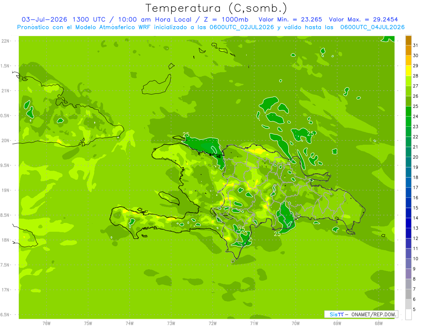Click the 15 legend value

tap(415, 208)
